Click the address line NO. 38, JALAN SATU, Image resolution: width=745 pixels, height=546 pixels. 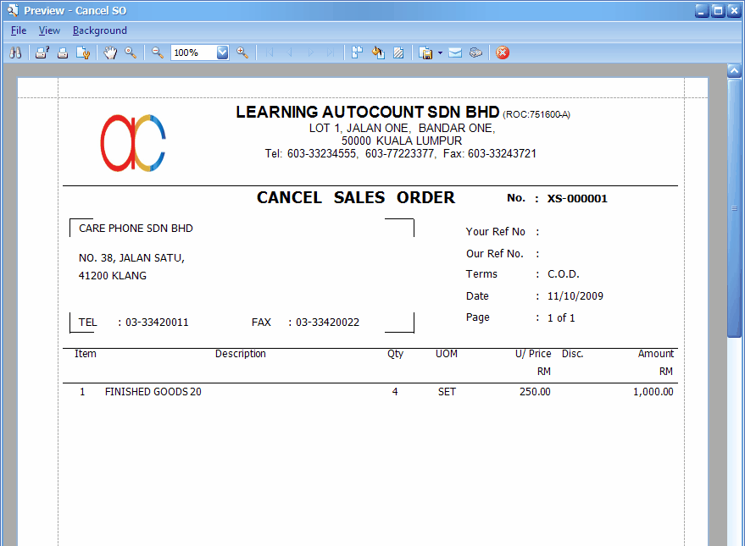pyautogui.click(x=131, y=258)
